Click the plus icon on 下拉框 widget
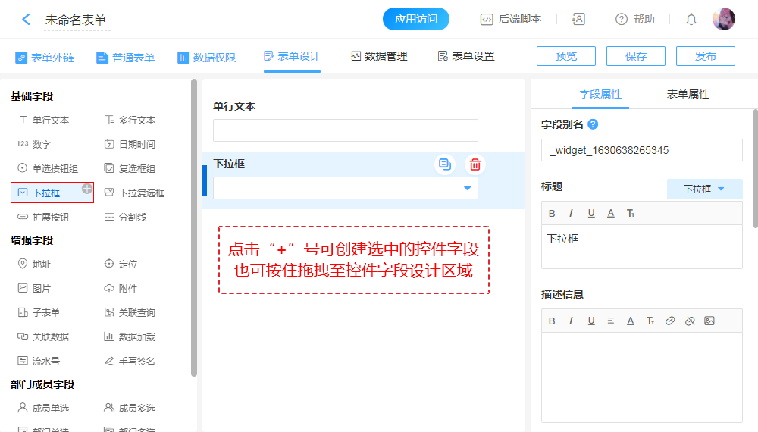 (x=87, y=187)
